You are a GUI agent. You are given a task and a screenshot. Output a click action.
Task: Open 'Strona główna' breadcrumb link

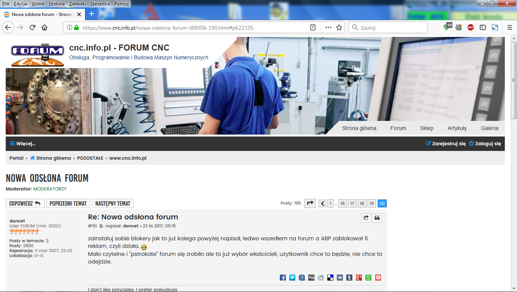(51, 158)
